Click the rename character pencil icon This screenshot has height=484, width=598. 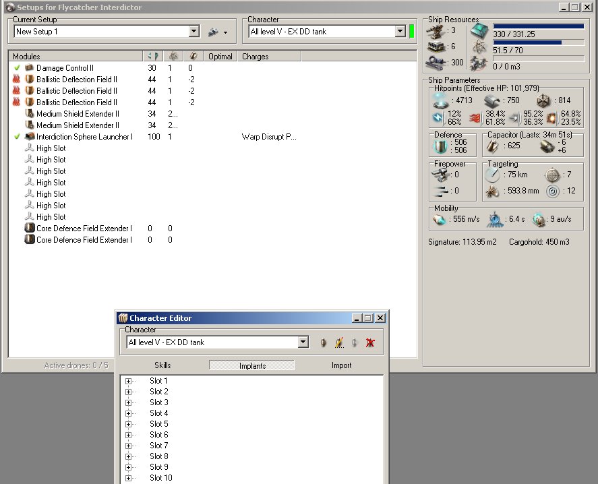(x=339, y=342)
